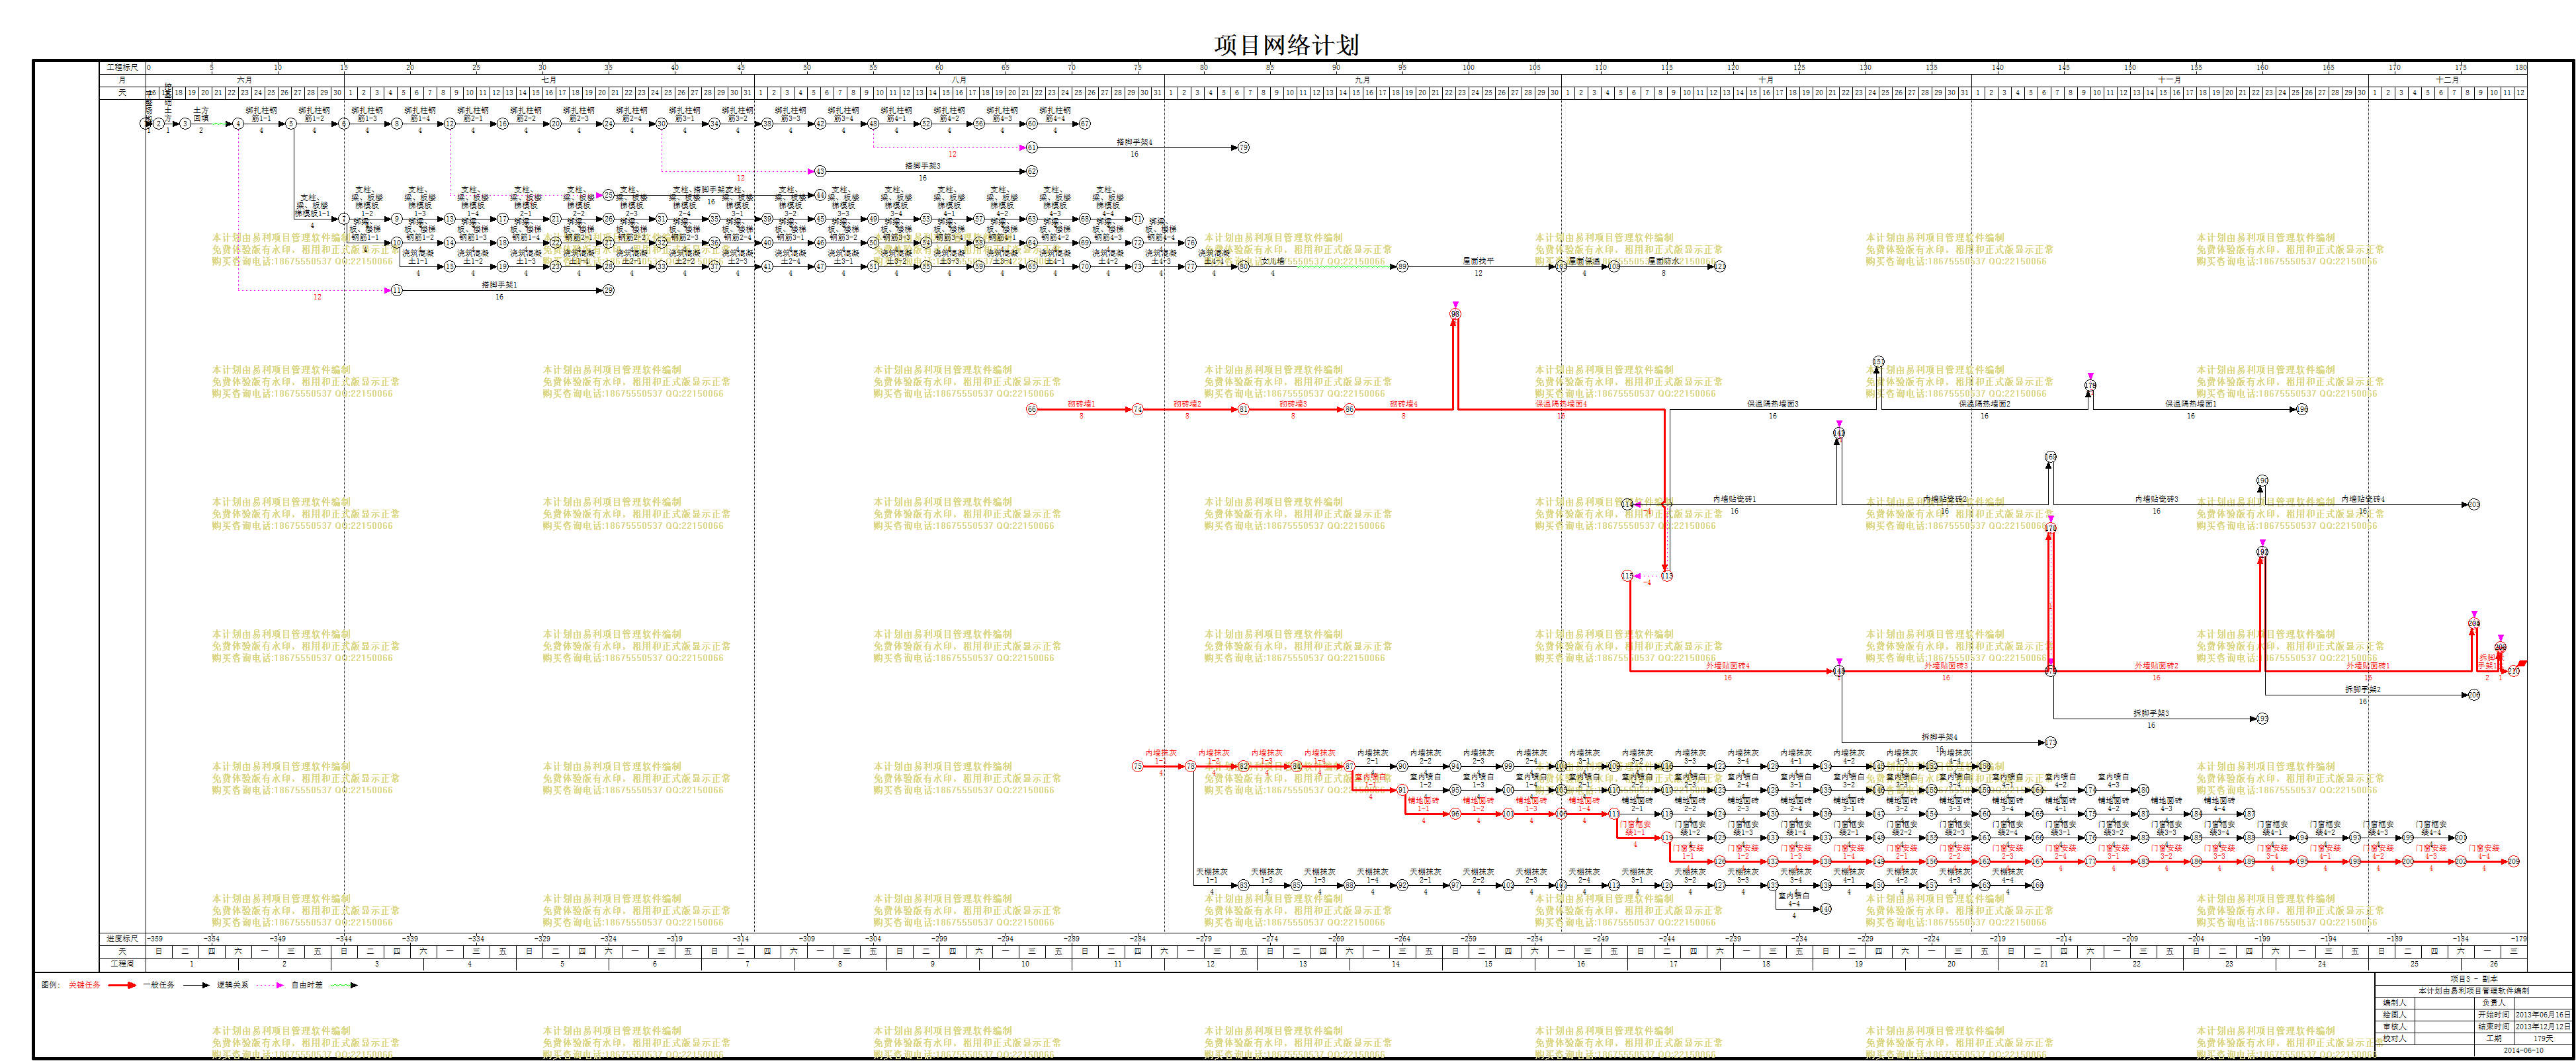Select critical task 砌砖墙4
The width and height of the screenshot is (2576, 1061).
point(1403,404)
